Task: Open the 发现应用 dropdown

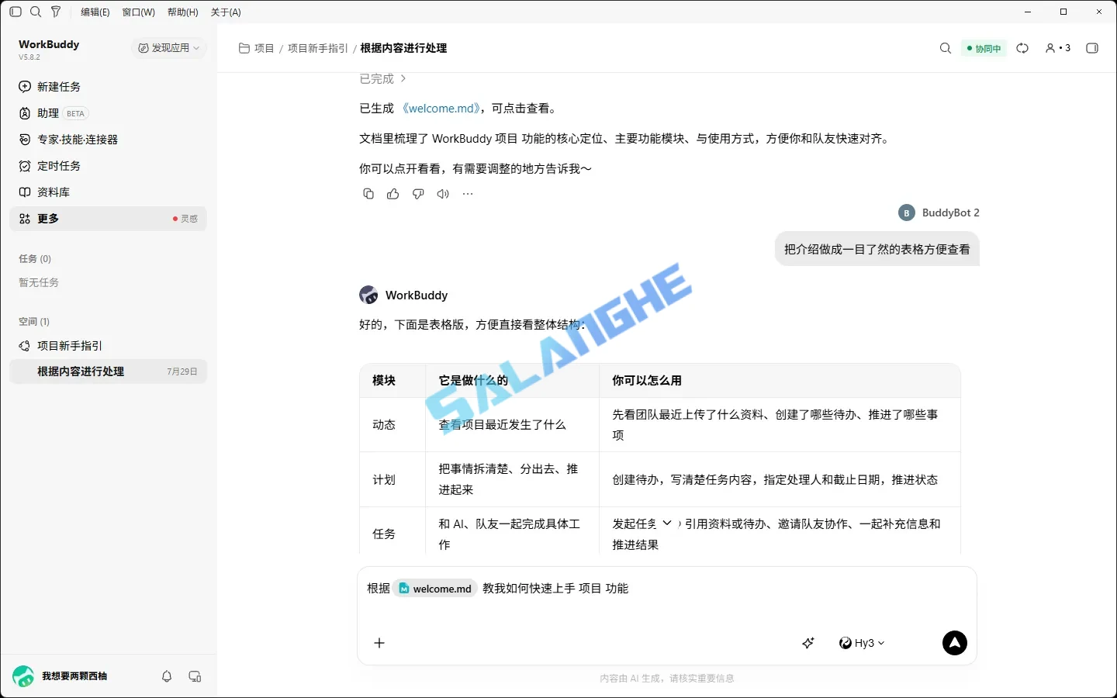Action: tap(169, 48)
